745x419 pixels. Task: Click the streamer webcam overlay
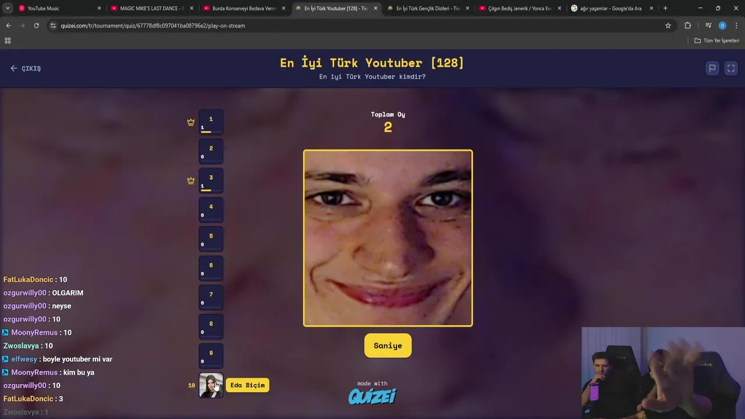[663, 373]
